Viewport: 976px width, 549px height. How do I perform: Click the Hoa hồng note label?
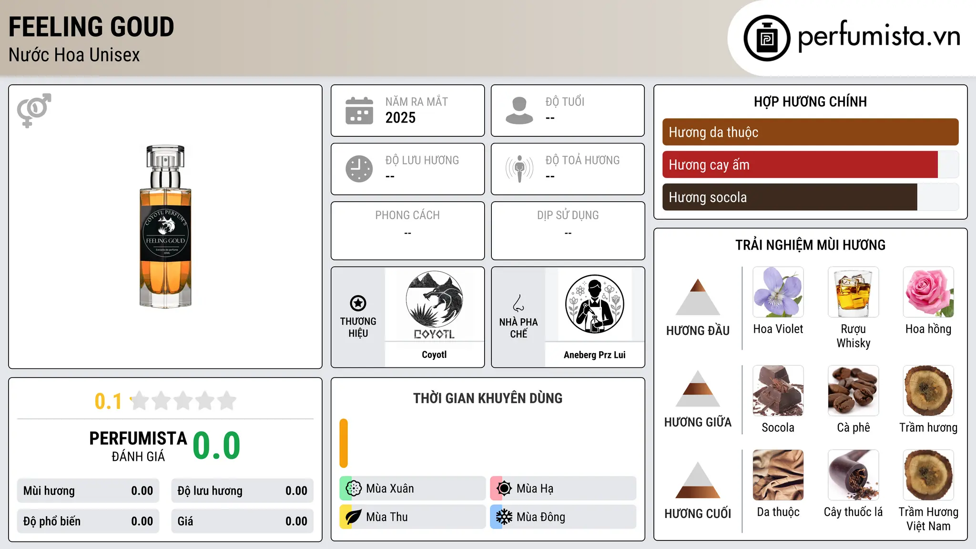928,329
